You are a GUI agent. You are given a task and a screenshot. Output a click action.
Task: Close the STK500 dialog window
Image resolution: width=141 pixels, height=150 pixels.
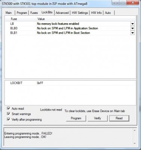[133, 3]
